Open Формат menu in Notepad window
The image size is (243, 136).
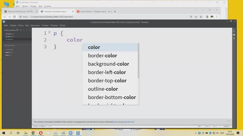33,6
